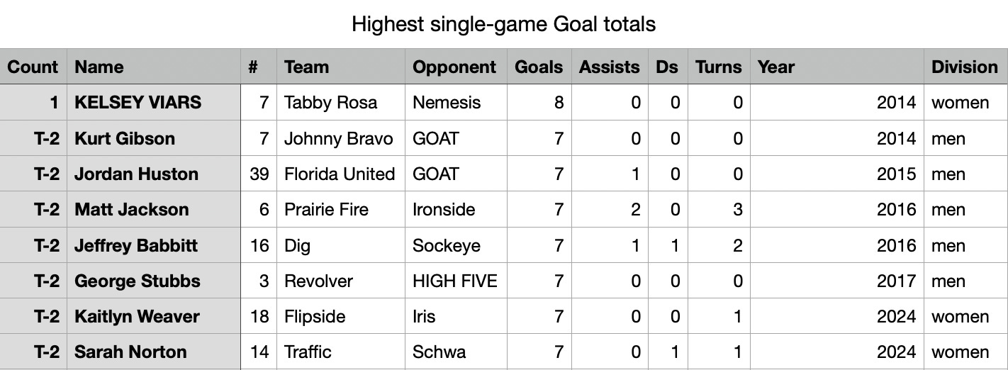
Task: Select the Opponent column header
Action: pos(456,67)
